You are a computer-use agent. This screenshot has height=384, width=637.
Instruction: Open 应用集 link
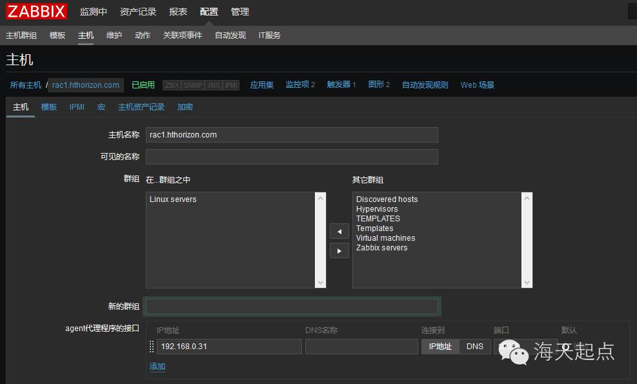pos(262,85)
